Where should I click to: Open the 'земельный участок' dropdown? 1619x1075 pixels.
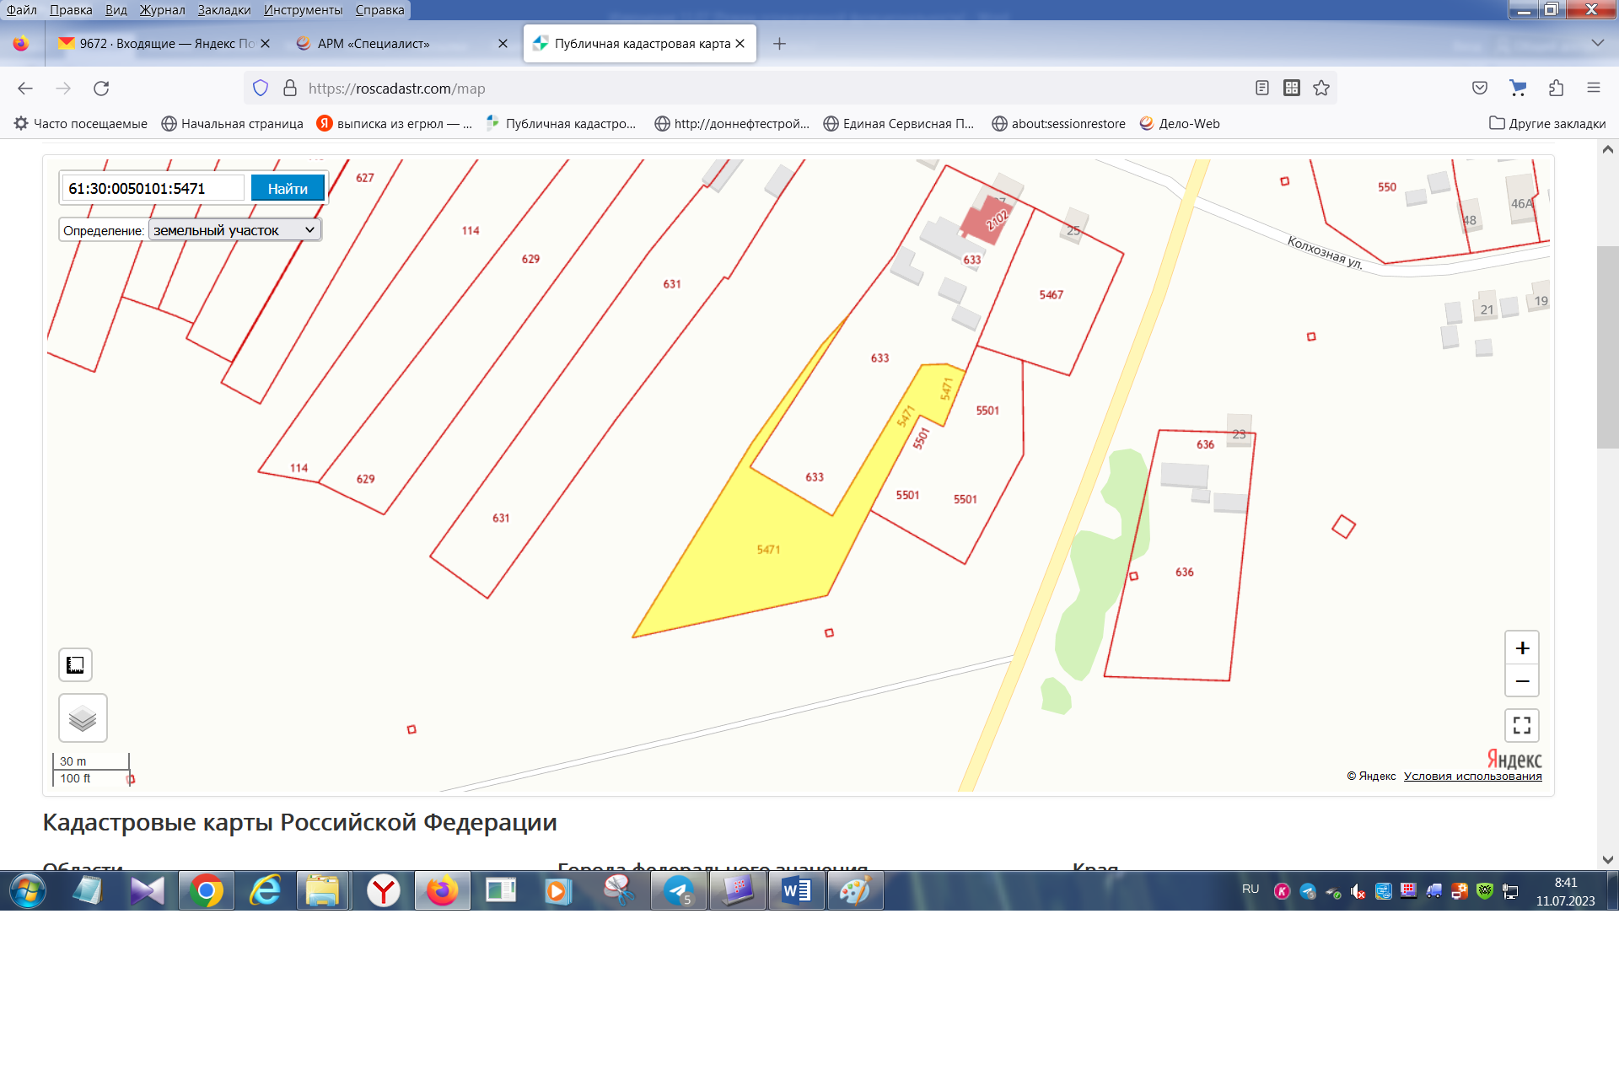pyautogui.click(x=234, y=230)
